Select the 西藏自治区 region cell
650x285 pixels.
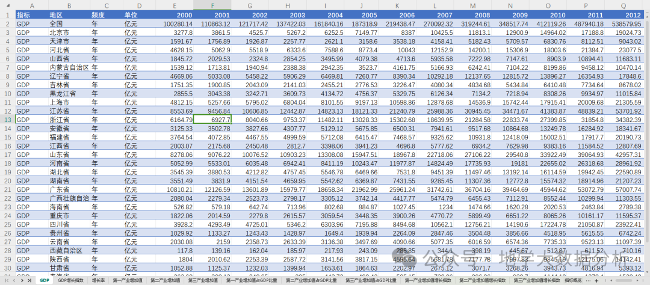pos(69,251)
